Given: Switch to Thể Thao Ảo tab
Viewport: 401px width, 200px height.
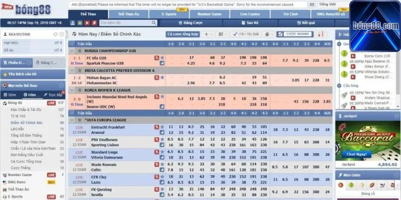Looking at the screenshot, I should click(129, 14).
